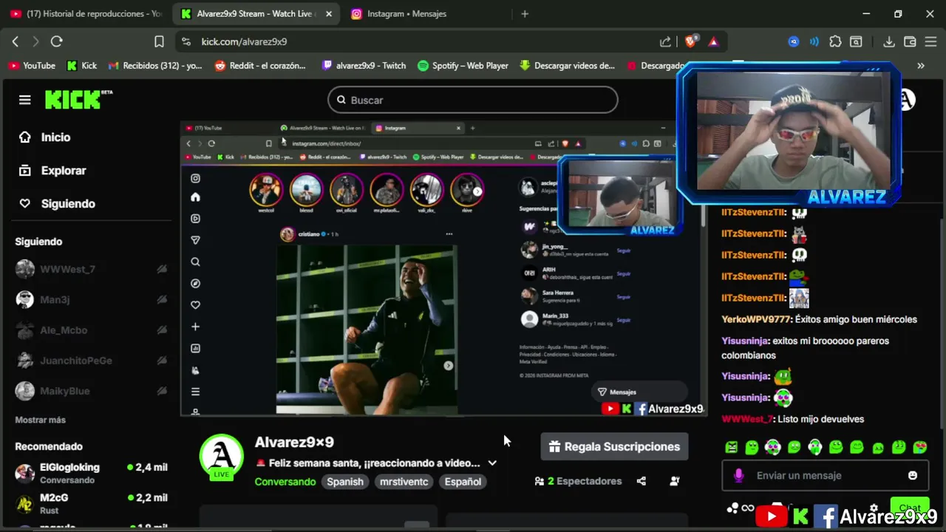Image resolution: width=946 pixels, height=532 pixels.
Task: Open site information icon beside the URL
Action: click(186, 42)
